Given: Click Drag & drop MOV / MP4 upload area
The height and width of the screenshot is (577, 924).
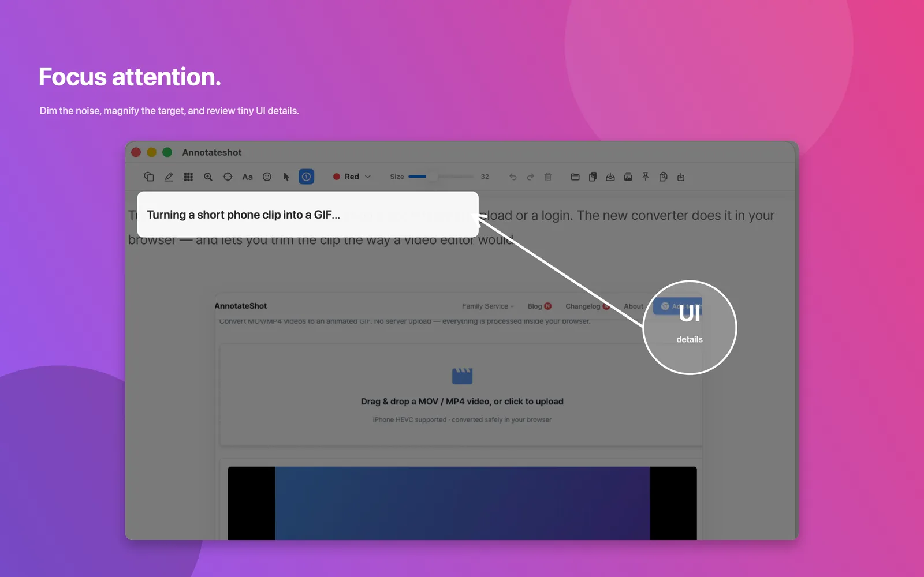Looking at the screenshot, I should (x=461, y=395).
